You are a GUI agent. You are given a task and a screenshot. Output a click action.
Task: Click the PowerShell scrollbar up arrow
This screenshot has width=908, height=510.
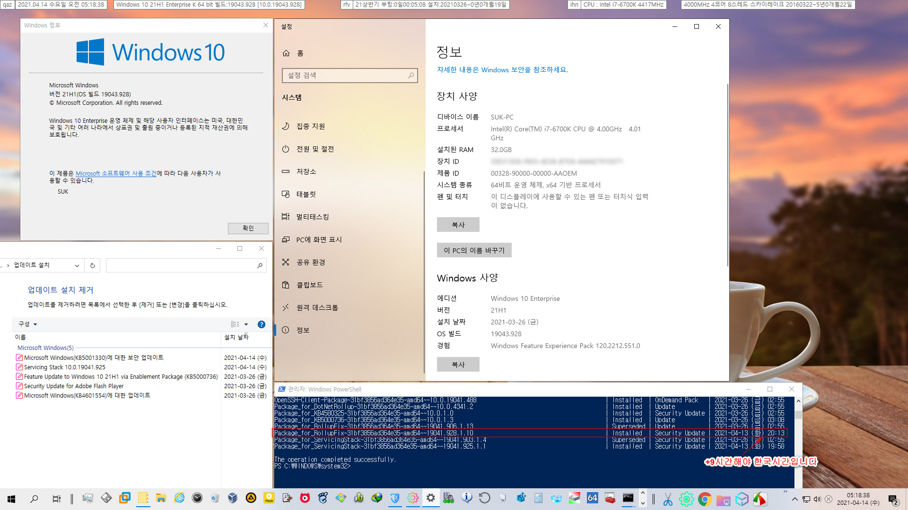[798, 401]
